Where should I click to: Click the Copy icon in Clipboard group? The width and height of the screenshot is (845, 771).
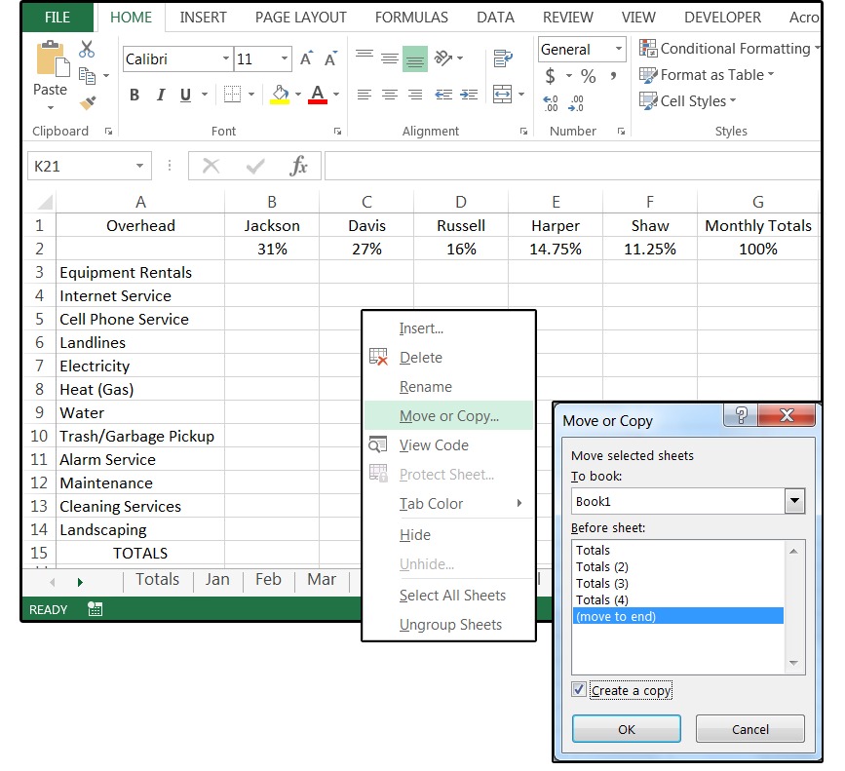[x=87, y=75]
